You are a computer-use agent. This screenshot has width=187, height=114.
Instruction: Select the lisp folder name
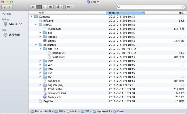(x=50, y=73)
